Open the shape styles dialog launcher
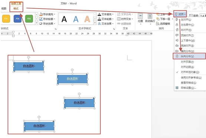The width and height of the screenshot is (206, 138). [x=56, y=29]
